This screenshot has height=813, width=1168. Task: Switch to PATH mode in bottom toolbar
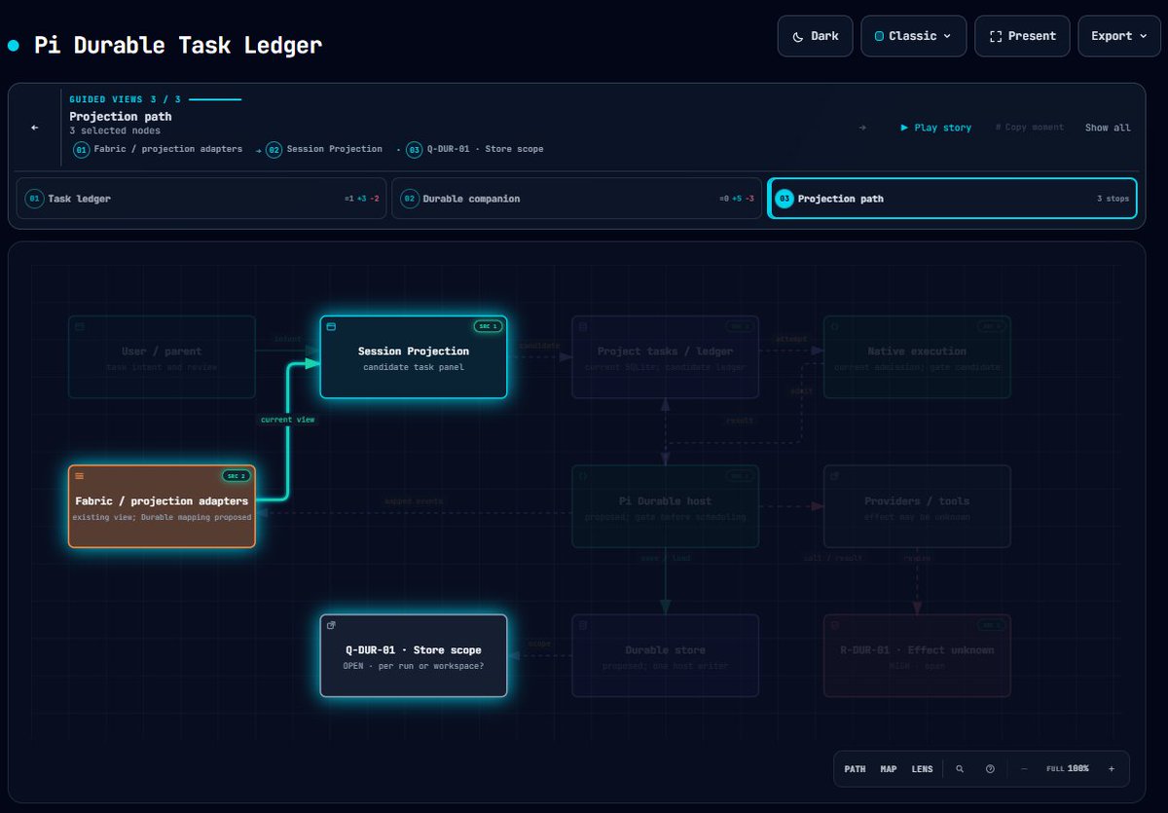pyautogui.click(x=855, y=769)
